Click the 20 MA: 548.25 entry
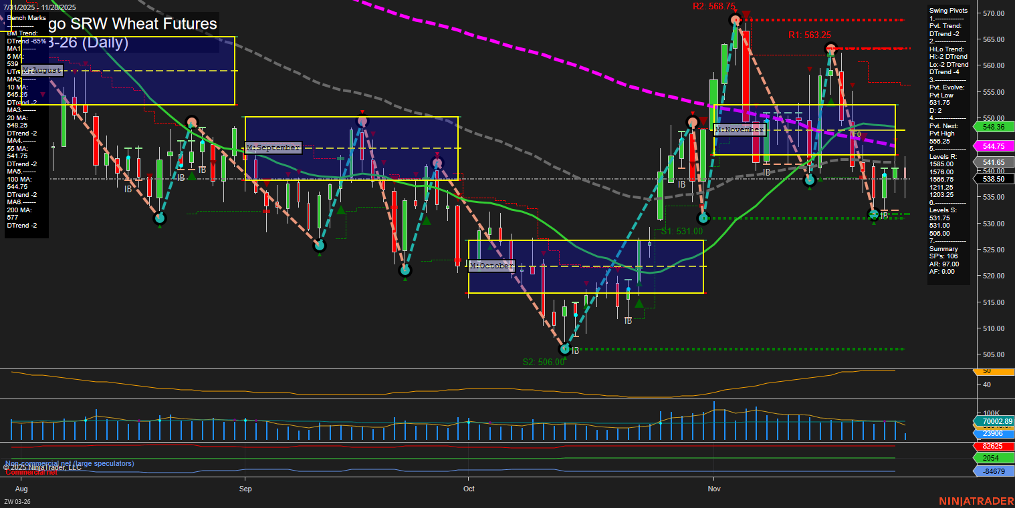This screenshot has height=508, width=1015. coord(17,121)
